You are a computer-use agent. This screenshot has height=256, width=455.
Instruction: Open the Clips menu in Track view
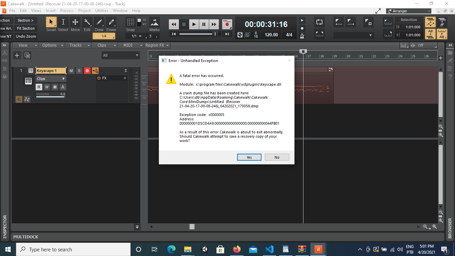pyautogui.click(x=105, y=45)
